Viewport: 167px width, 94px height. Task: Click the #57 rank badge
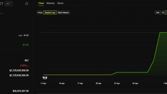9,4
